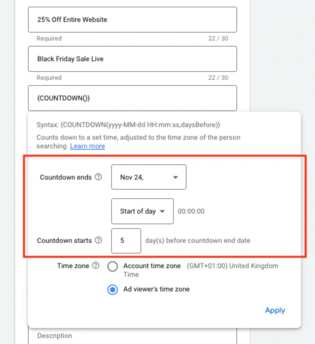Viewport: 315px width, 344px height.
Task: Click the Ad viewer's time zone label
Action: 157,289
